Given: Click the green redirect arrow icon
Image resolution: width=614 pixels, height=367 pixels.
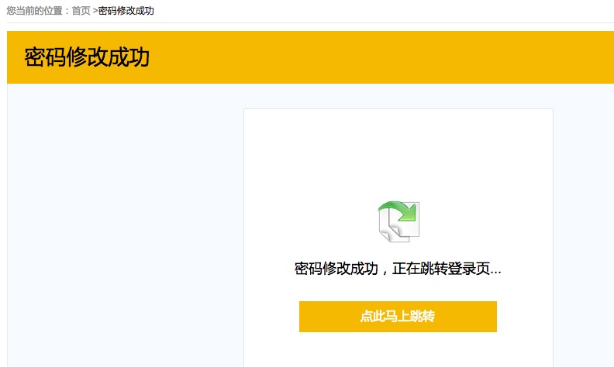Looking at the screenshot, I should pyautogui.click(x=398, y=221).
